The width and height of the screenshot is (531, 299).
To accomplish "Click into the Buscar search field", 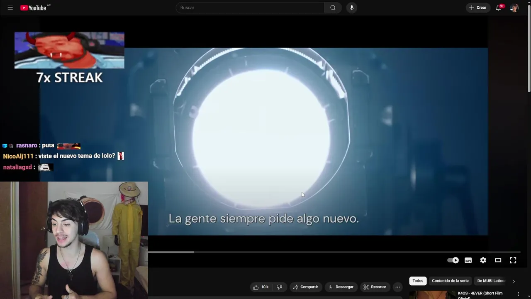I will coord(250,7).
